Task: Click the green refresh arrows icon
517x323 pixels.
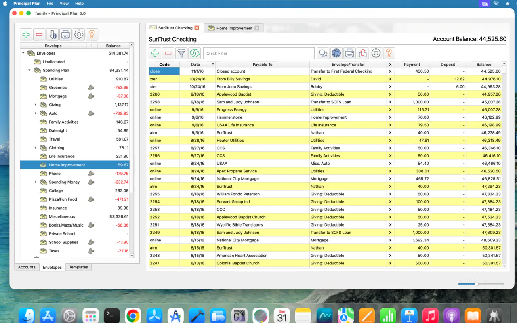Action: click(195, 53)
